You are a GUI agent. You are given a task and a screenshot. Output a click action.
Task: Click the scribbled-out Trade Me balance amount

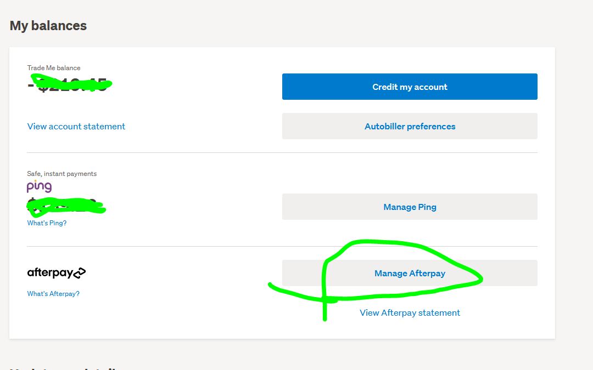pyautogui.click(x=71, y=84)
